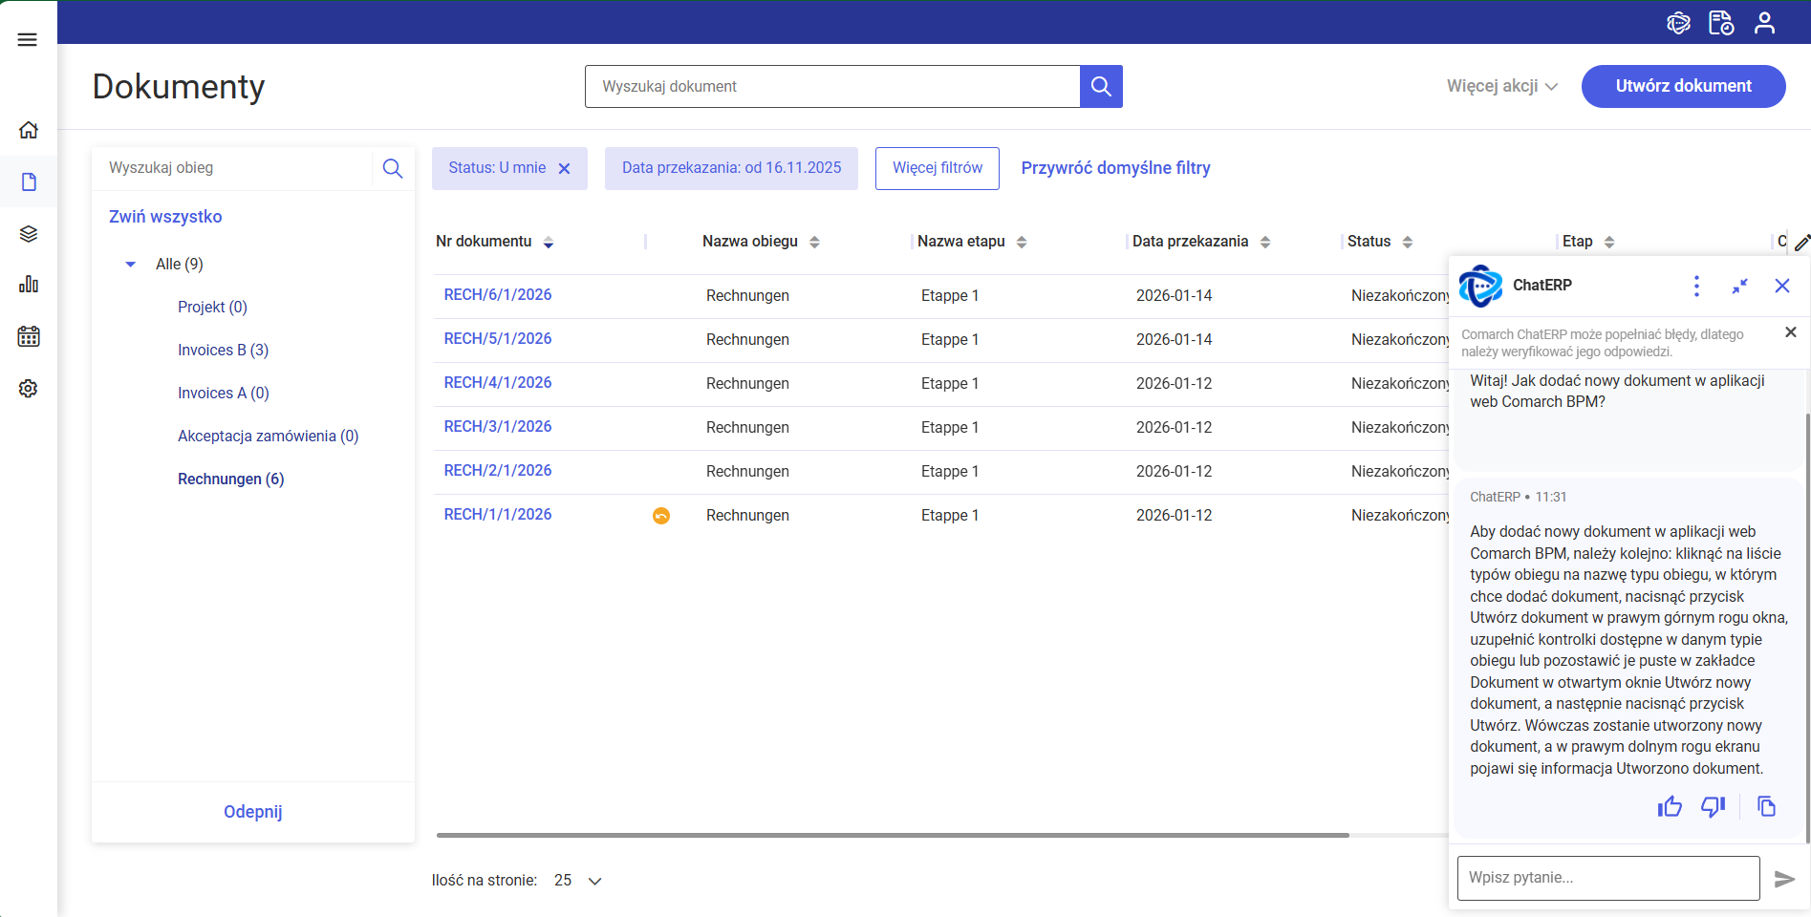Image resolution: width=1811 pixels, height=917 pixels.
Task: Open the calendar icon in sidebar
Action: point(29,336)
